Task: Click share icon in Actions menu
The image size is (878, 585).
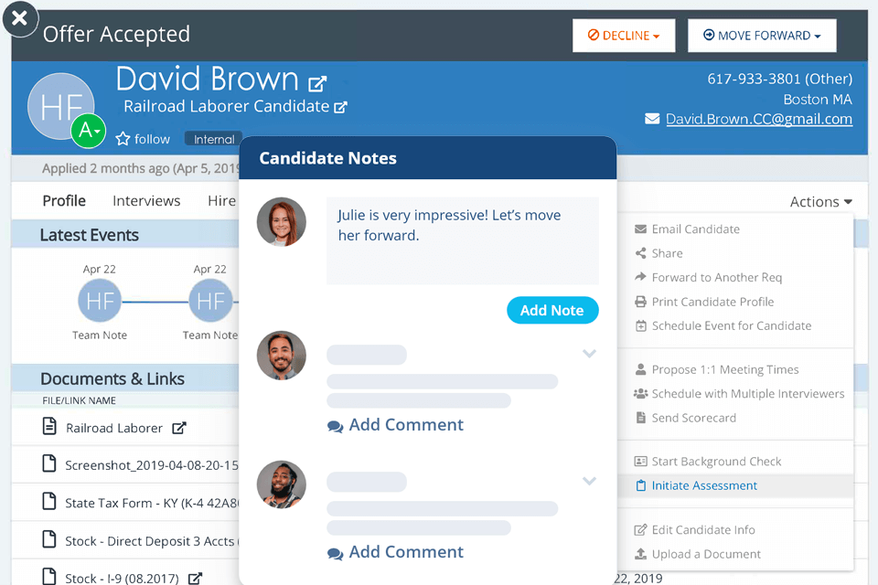Action: (640, 253)
